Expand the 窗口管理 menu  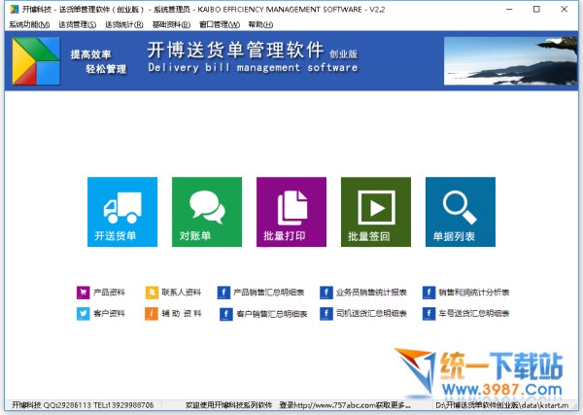(x=219, y=24)
